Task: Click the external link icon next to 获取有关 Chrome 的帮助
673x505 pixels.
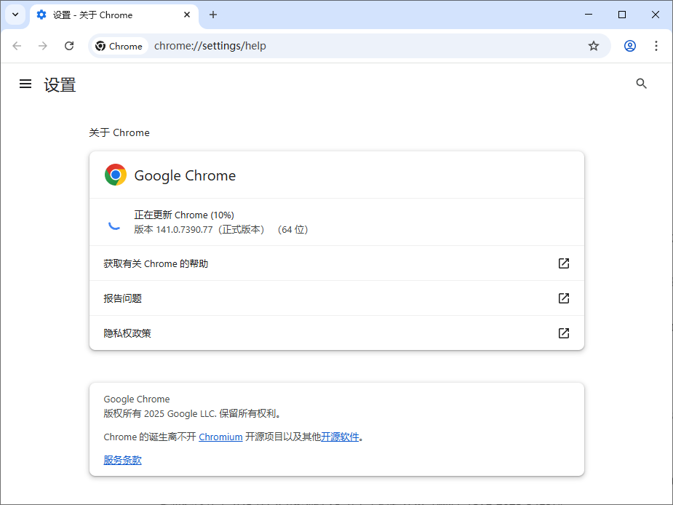Action: [563, 263]
